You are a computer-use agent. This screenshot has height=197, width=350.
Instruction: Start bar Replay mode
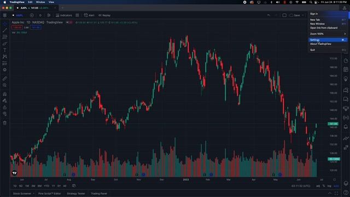coord(104,15)
